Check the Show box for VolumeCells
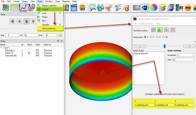The height and width of the screenshot is (115, 196). [29, 55]
